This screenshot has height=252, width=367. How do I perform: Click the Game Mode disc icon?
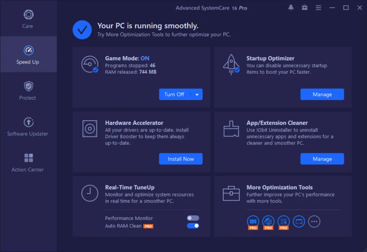click(90, 64)
